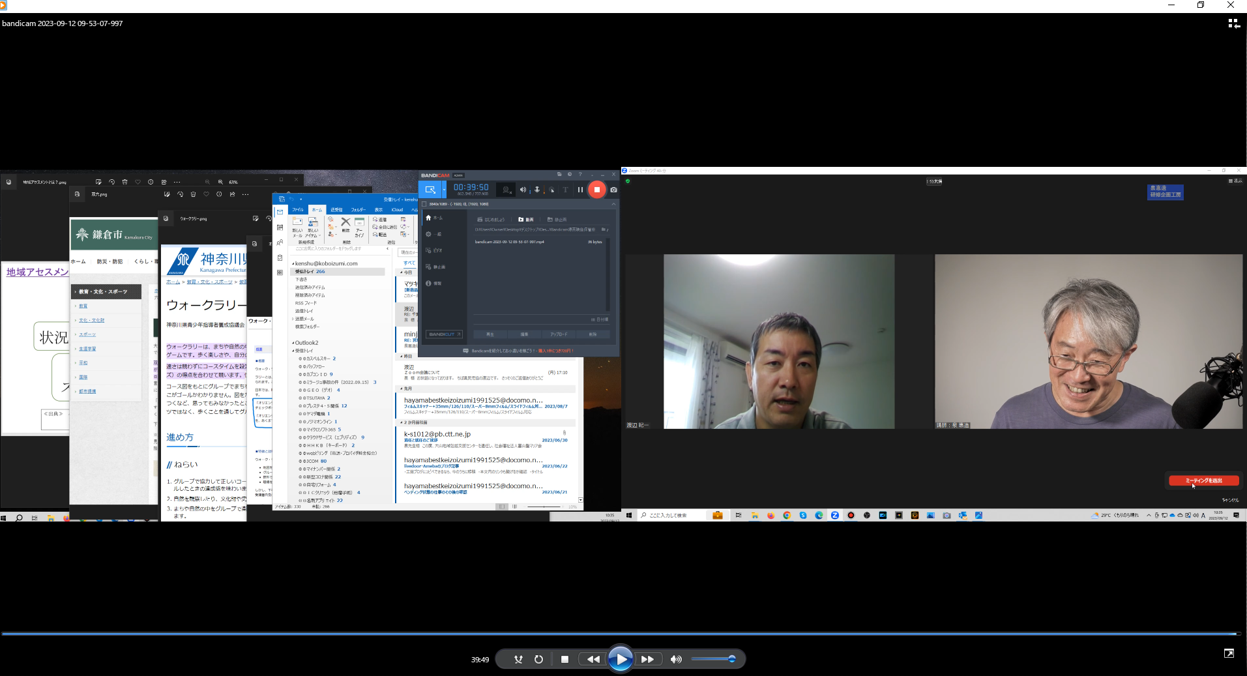The image size is (1247, 676).
Task: Click the Next/fast-forward button in player
Action: 647,659
